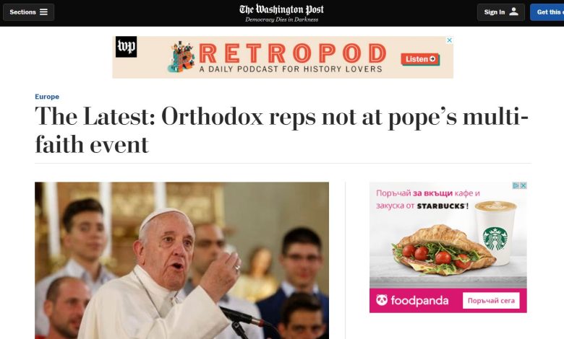Open the Europe section link

click(x=47, y=97)
